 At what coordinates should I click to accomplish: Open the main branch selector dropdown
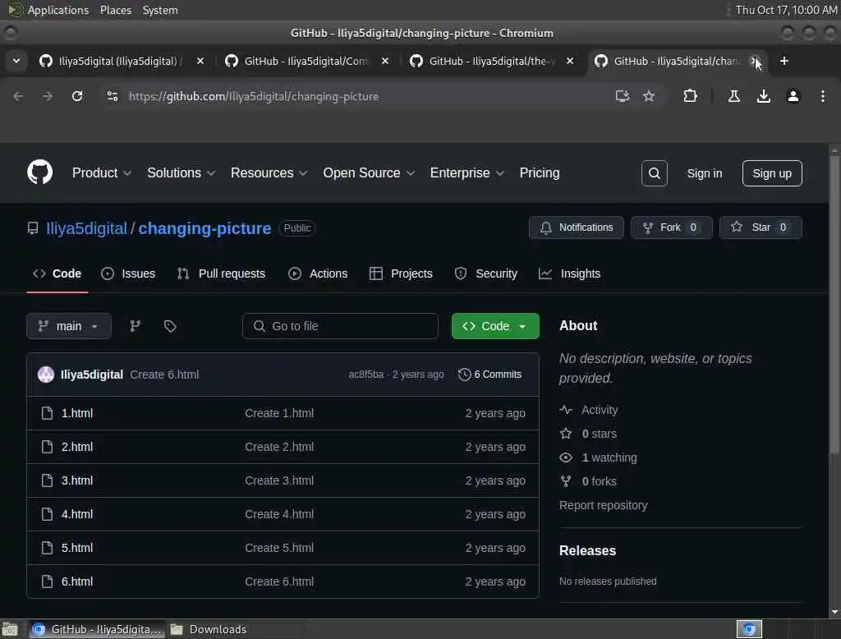pos(69,326)
